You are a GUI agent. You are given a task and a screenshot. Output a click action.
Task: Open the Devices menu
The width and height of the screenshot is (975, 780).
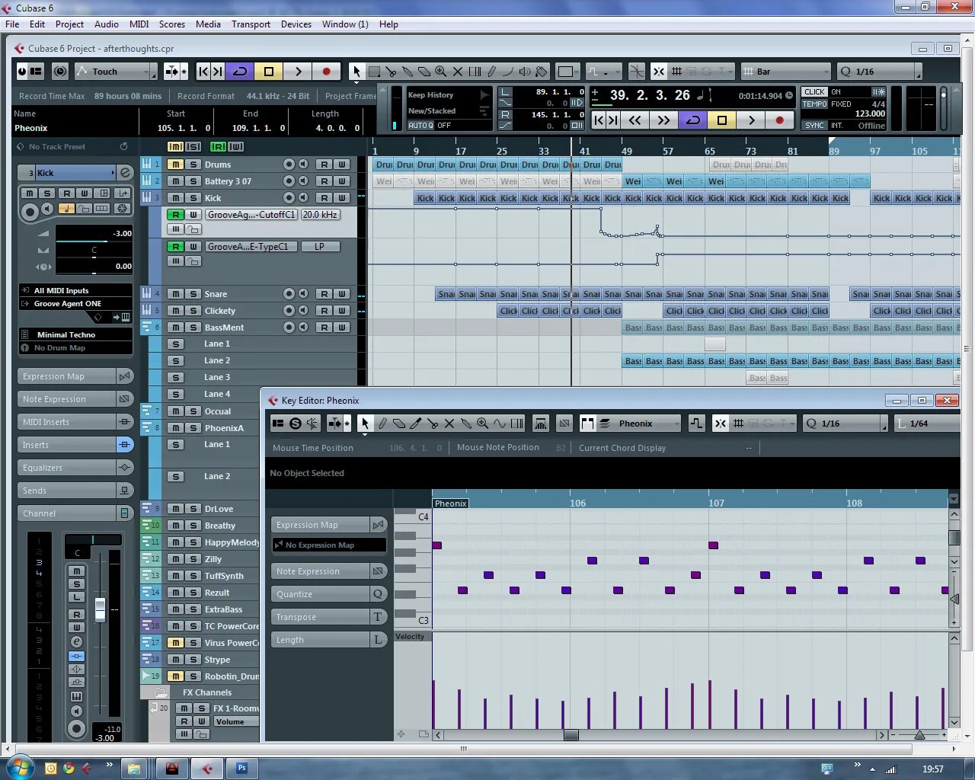pos(296,24)
